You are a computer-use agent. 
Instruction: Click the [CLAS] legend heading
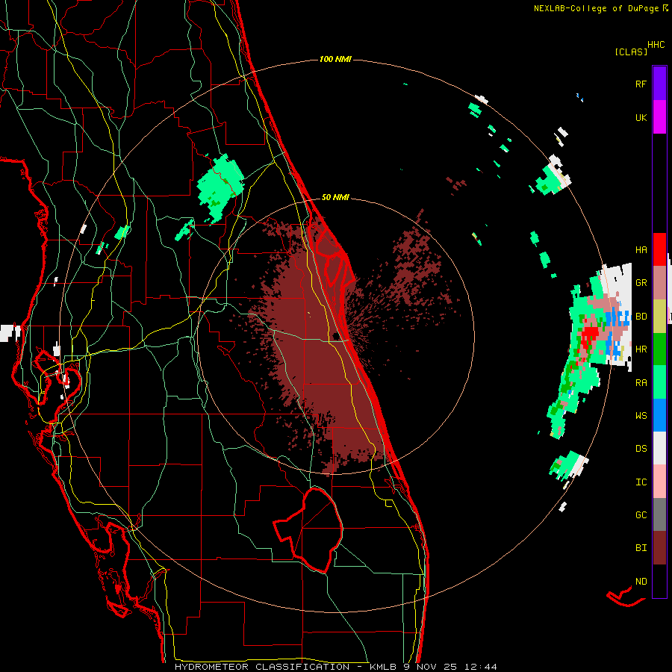click(631, 52)
